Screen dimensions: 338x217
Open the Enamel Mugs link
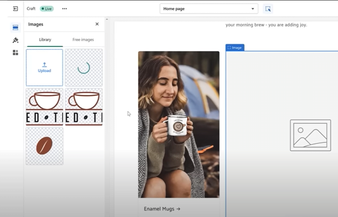[x=162, y=209]
